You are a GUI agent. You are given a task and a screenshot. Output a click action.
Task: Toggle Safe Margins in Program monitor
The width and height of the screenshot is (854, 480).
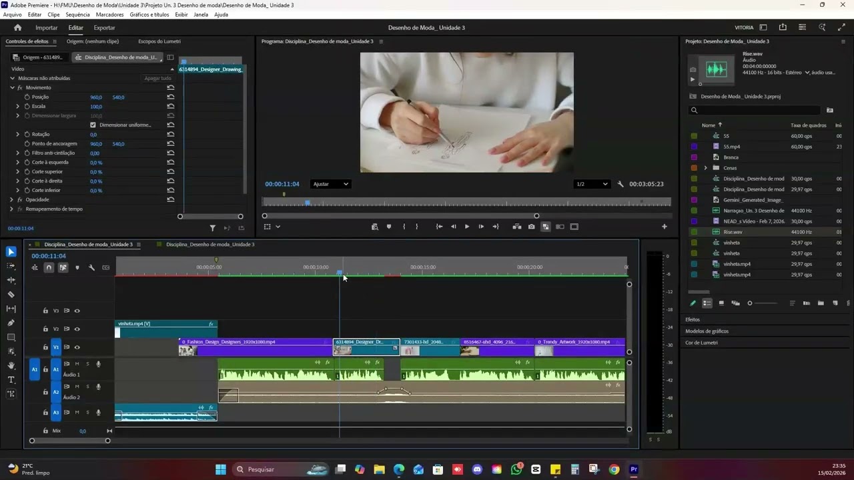coord(574,227)
